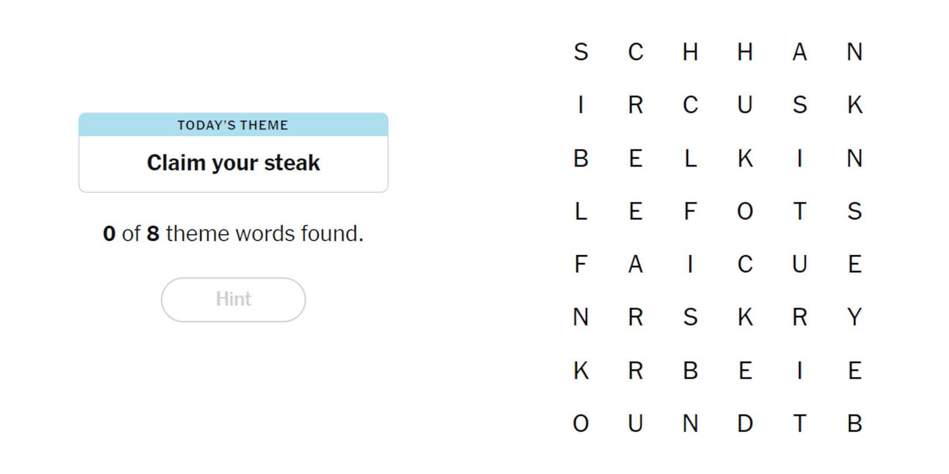Select the B between R and E

tap(690, 371)
